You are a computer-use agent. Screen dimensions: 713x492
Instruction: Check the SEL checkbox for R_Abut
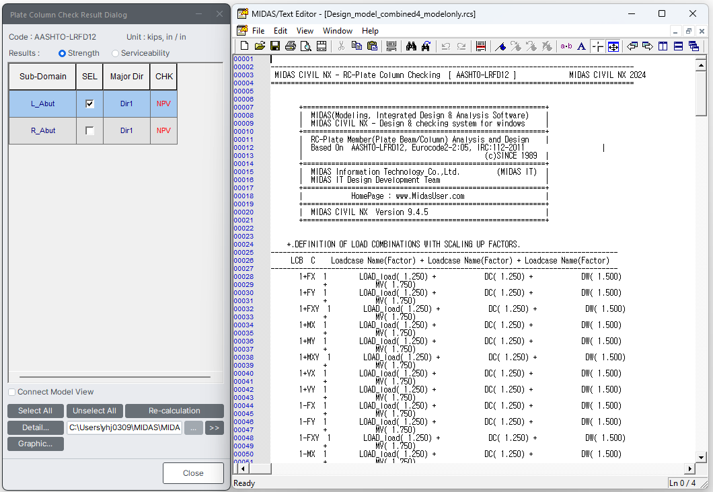[x=89, y=131]
